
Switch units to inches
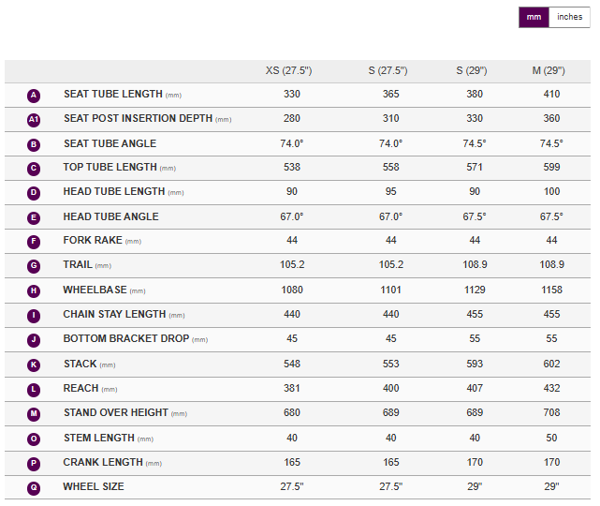pyautogui.click(x=569, y=17)
